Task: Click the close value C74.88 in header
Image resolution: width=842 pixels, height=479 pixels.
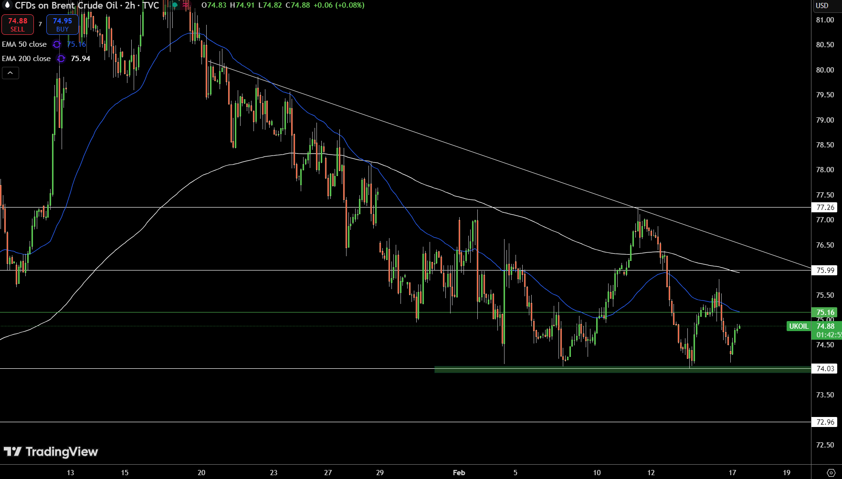Action: pos(298,5)
